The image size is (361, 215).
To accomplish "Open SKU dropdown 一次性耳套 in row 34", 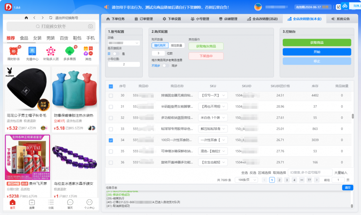I will pyautogui.click(x=213, y=140).
